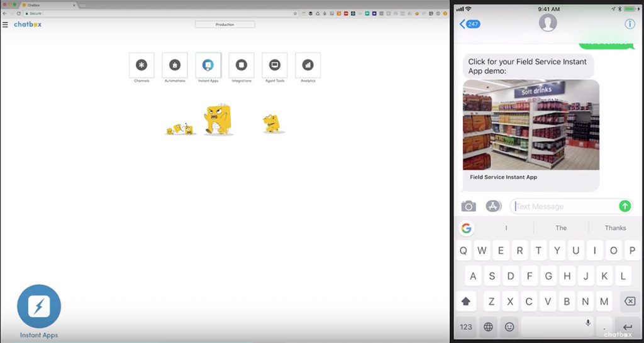
Task: Tap the M key
Action: (604, 302)
